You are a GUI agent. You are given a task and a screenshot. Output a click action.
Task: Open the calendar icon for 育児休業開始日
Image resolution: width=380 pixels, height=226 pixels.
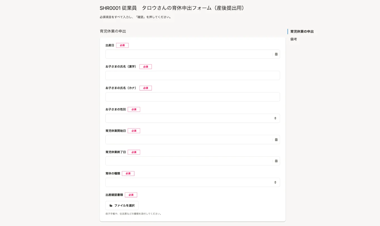(276, 140)
